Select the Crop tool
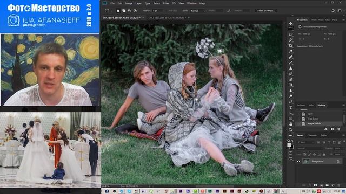Image resolution: width=346 pixels, height=194 pixels. [x=291, y=46]
